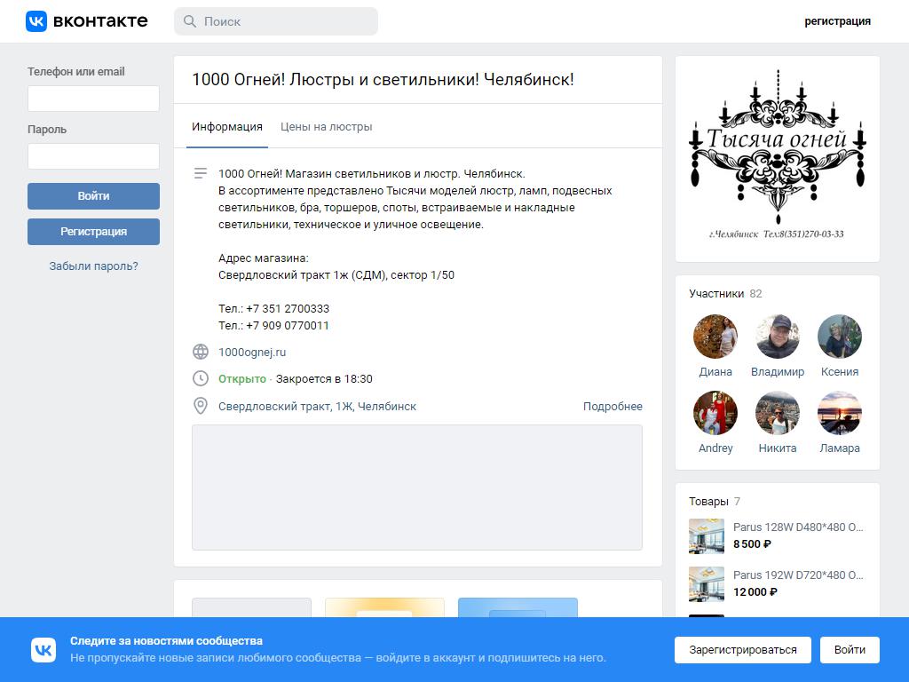Open Владимир's member avatar
Image resolution: width=909 pixels, height=682 pixels.
coord(778,337)
